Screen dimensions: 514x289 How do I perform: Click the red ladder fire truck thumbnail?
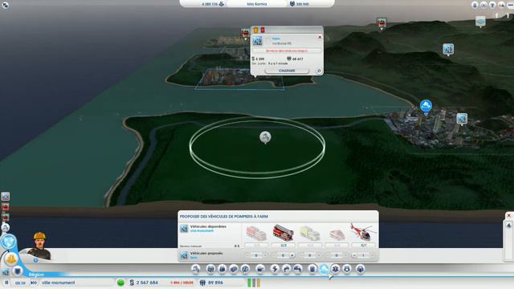283,232
